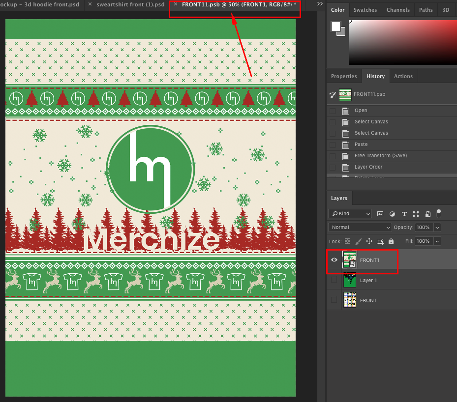Filter layers by text type icon
Image resolution: width=457 pixels, height=402 pixels.
pyautogui.click(x=404, y=214)
